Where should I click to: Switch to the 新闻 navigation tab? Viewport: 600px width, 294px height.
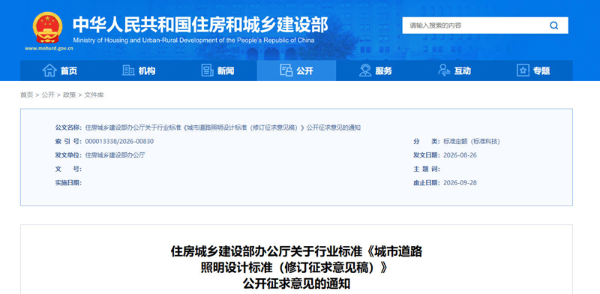pos(217,70)
